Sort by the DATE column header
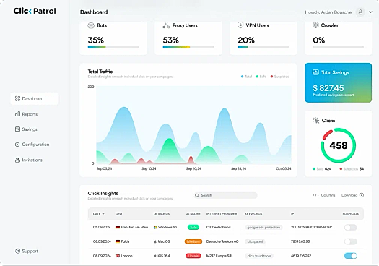 point(98,214)
